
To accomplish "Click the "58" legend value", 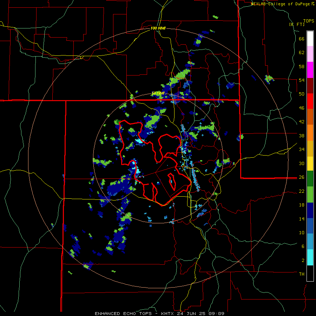I will (x=302, y=66).
